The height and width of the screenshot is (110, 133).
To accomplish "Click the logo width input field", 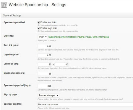I will pos(45,64).
